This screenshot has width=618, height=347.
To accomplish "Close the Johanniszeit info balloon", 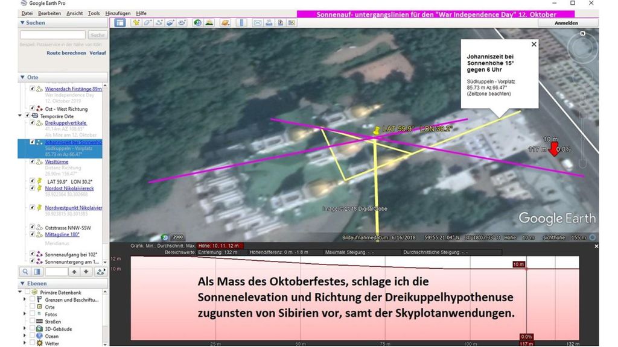I will coord(534,44).
